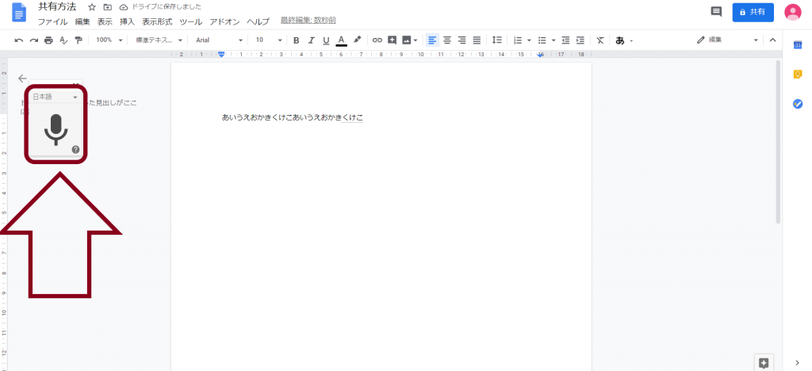The height and width of the screenshot is (371, 812).
Task: Open the 表示 menu
Action: click(105, 21)
